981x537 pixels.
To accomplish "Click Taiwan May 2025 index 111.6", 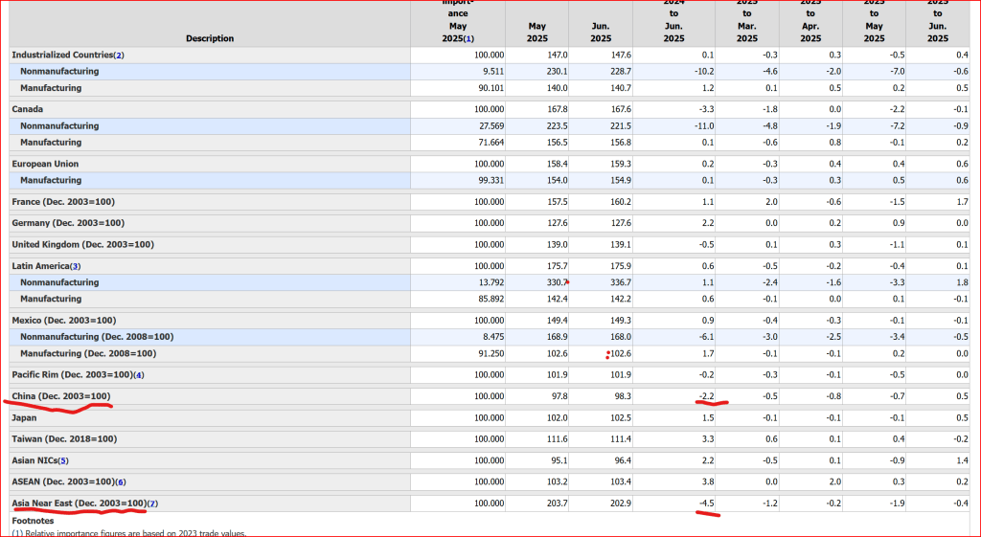I will (557, 438).
